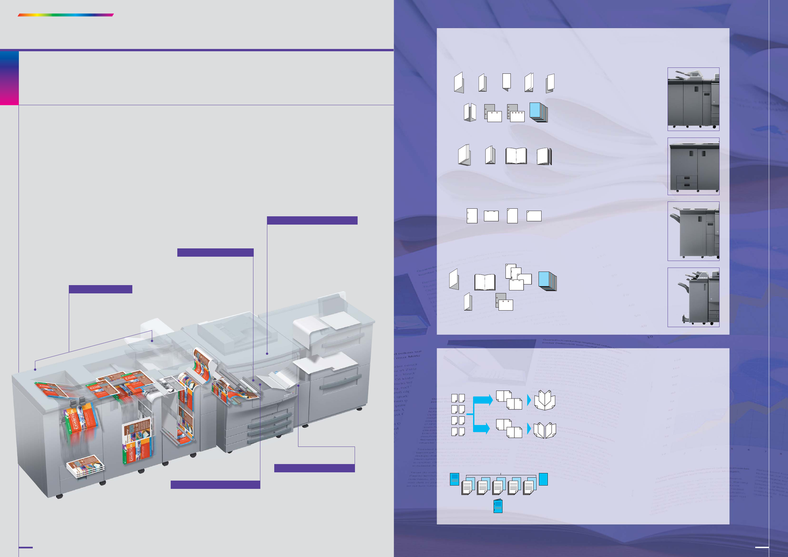Select the U-shaped gate-fold paper icon
Image resolution: width=788 pixels, height=557 pixels.
(470, 112)
